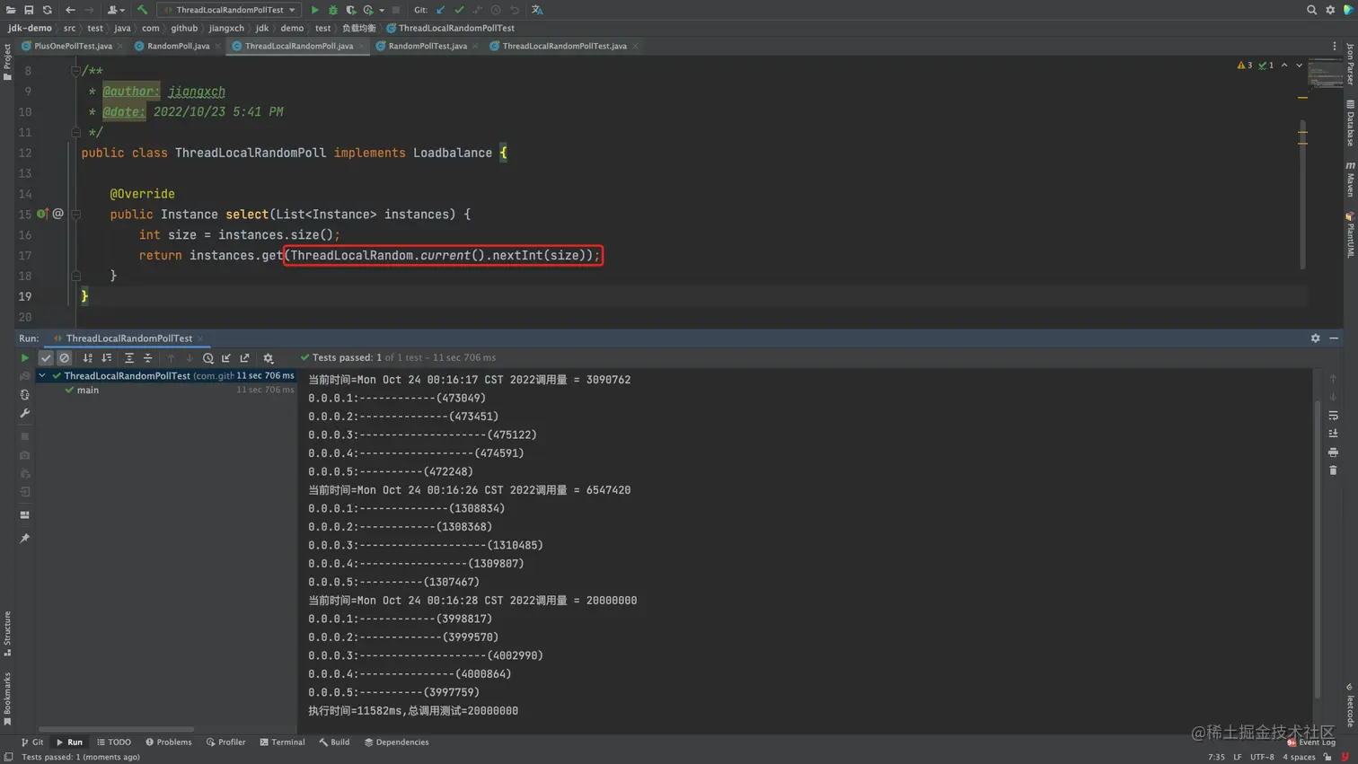Open the Dependencies tool window
The width and height of the screenshot is (1358, 764).
tap(396, 742)
